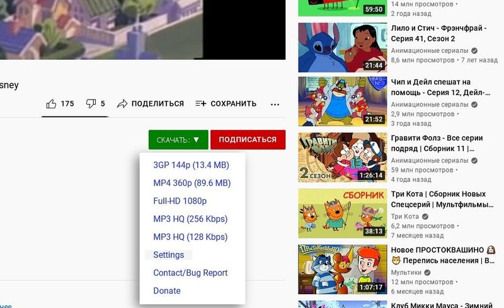Open the Лило и Стич video thumbnail

(x=343, y=48)
